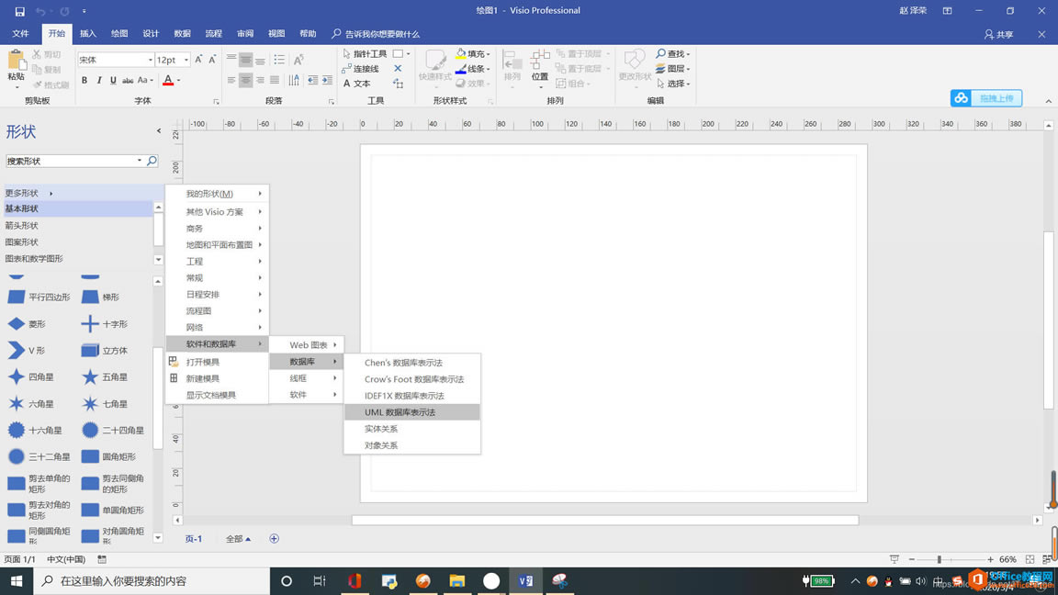The width and height of the screenshot is (1058, 595).
Task: Expand the 线条 (Line) dropdown
Action: point(473,67)
